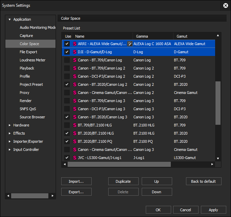Uncheck the ARRI ALEXA Wide Gamut preset
This screenshot has height=217, width=231.
coord(67,44)
